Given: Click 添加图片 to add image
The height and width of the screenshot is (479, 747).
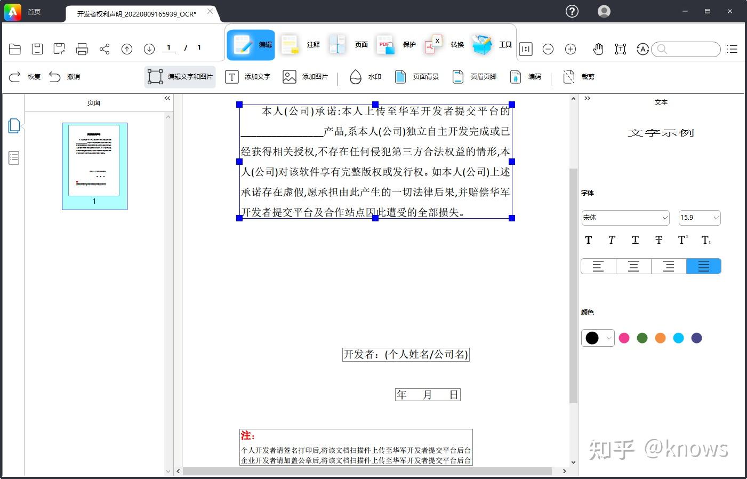Looking at the screenshot, I should (306, 77).
